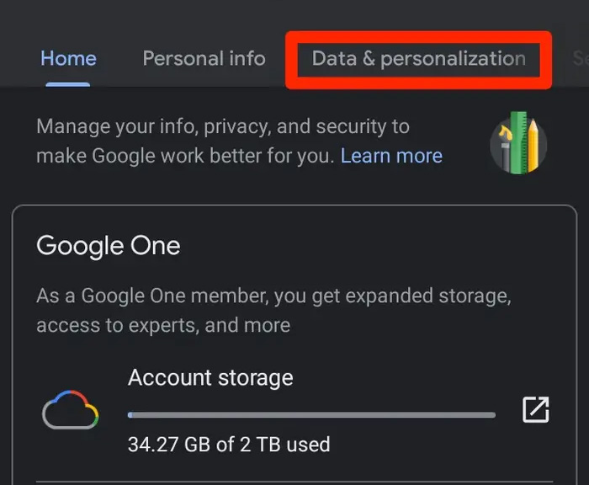The width and height of the screenshot is (589, 485).
Task: Open the partially visible tab at right edge
Action: [580, 58]
